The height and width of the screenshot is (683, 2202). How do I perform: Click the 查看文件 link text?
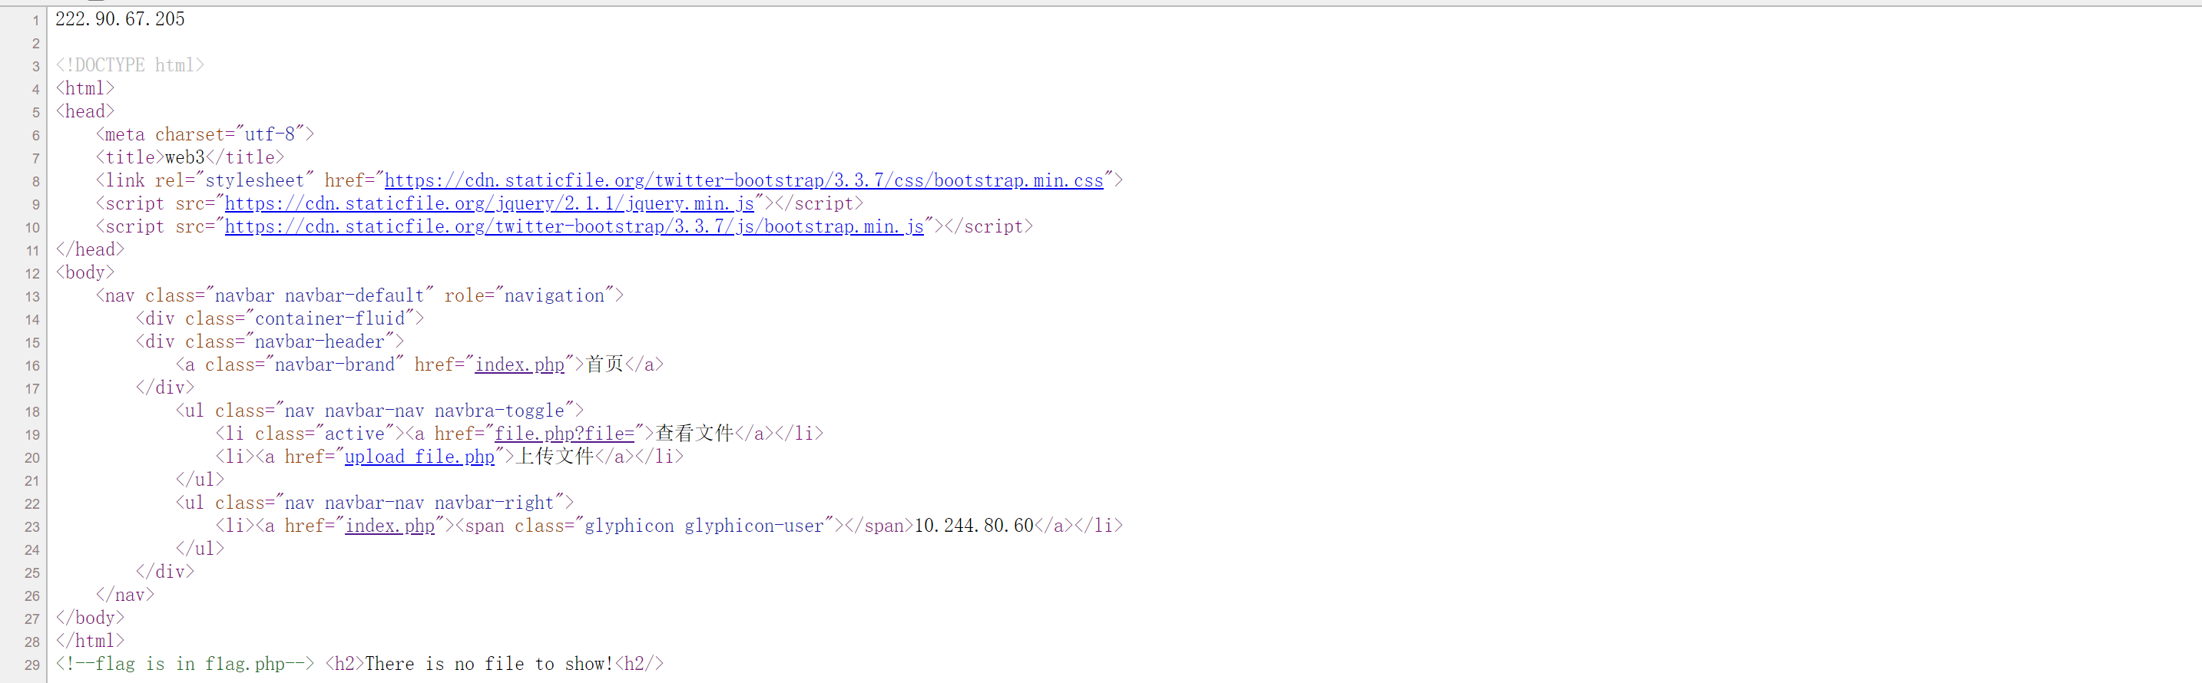click(695, 434)
